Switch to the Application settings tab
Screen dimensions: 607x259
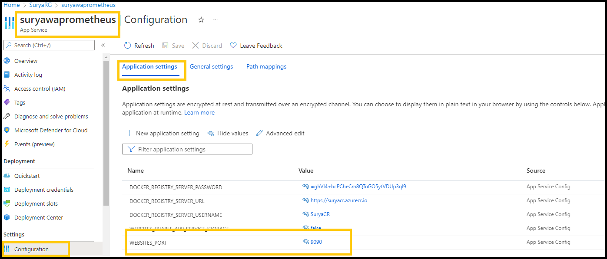149,67
